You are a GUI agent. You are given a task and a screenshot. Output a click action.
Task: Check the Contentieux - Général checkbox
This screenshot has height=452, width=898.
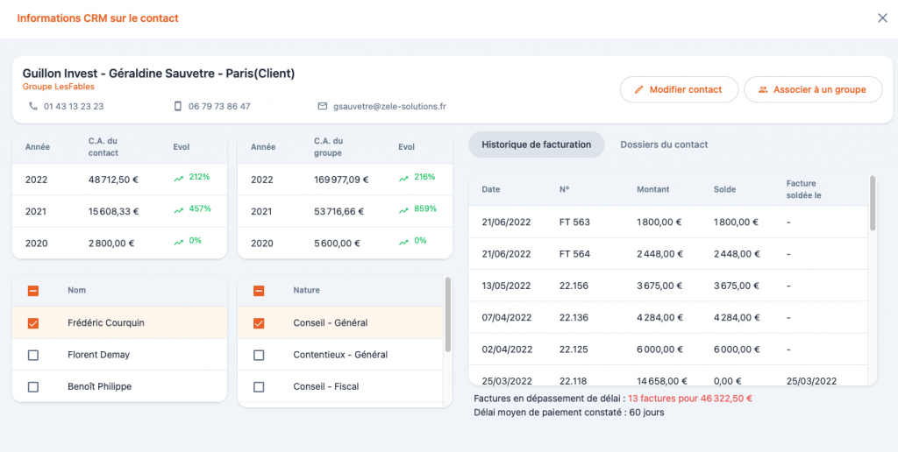[x=259, y=355]
